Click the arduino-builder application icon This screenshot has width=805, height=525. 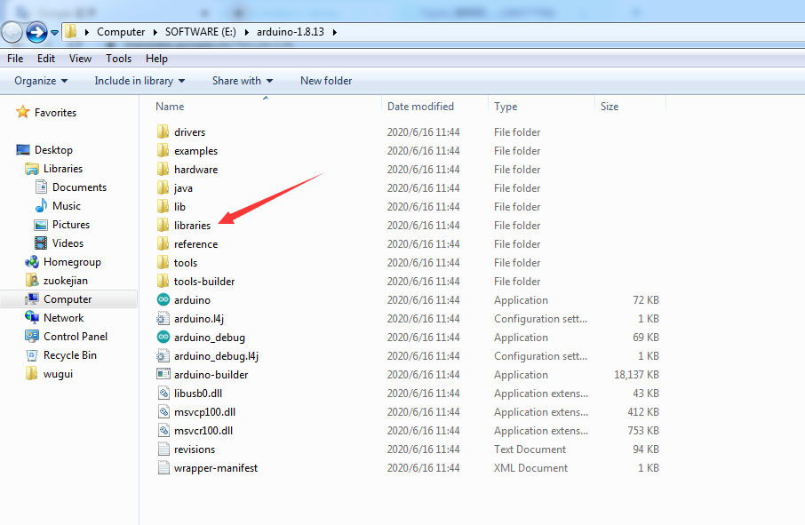coord(163,374)
